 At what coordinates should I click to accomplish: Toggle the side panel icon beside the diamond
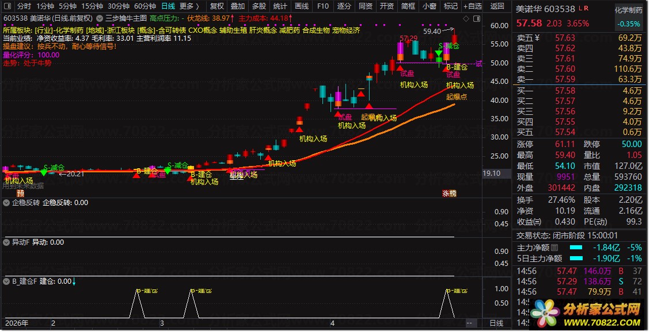pyautogui.click(x=477, y=18)
